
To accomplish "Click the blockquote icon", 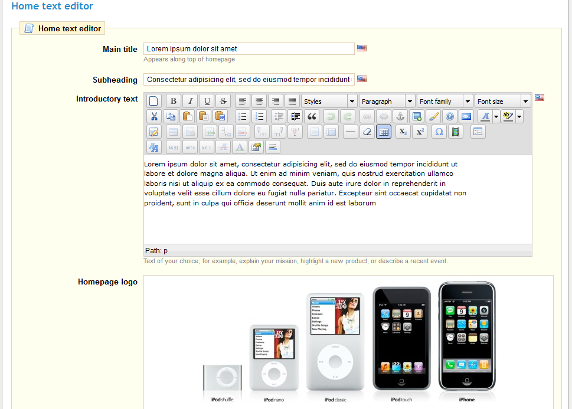I will pos(312,117).
